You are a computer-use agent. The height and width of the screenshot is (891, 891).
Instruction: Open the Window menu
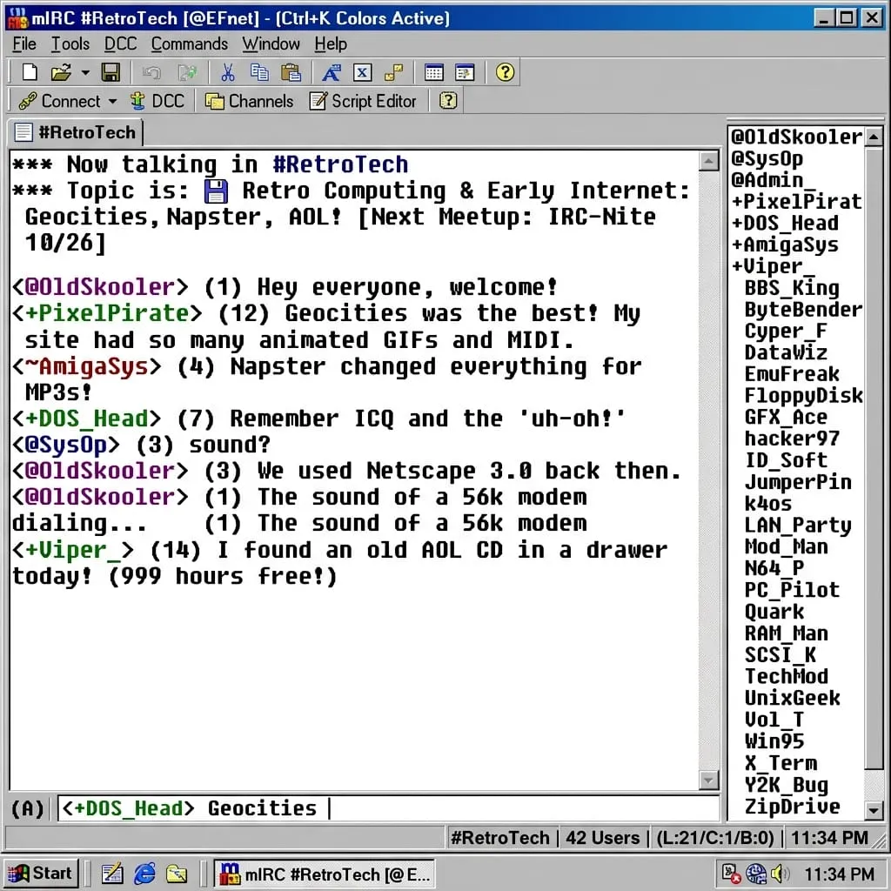(271, 44)
